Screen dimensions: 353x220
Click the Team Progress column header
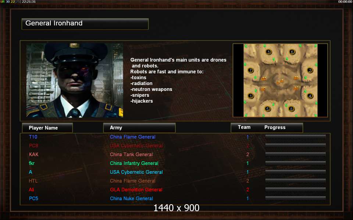click(x=267, y=128)
